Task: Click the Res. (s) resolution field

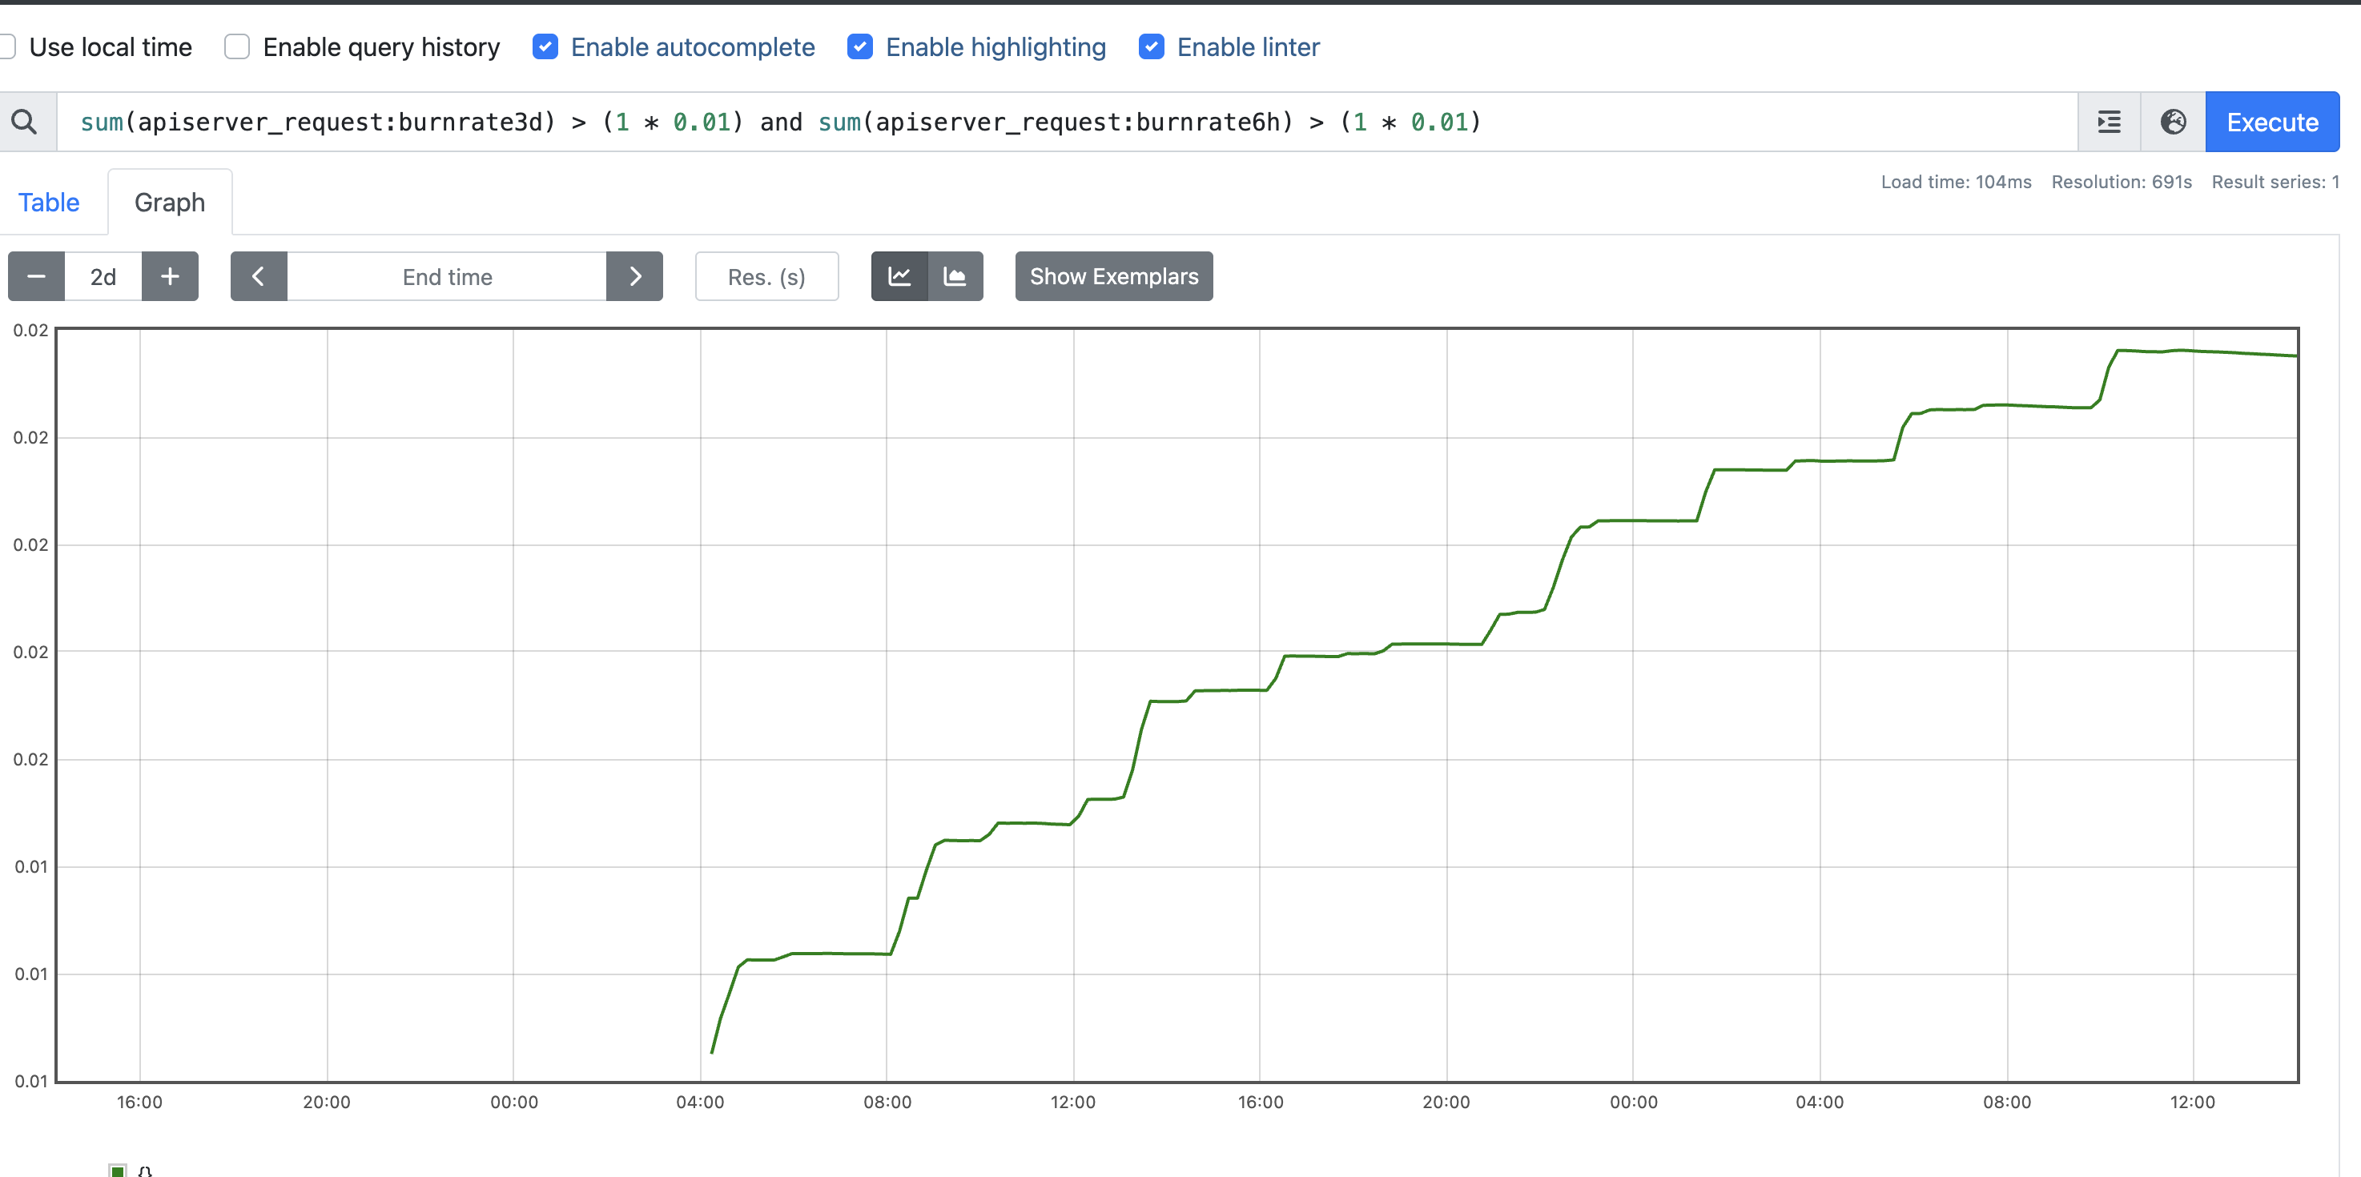Action: 766,276
